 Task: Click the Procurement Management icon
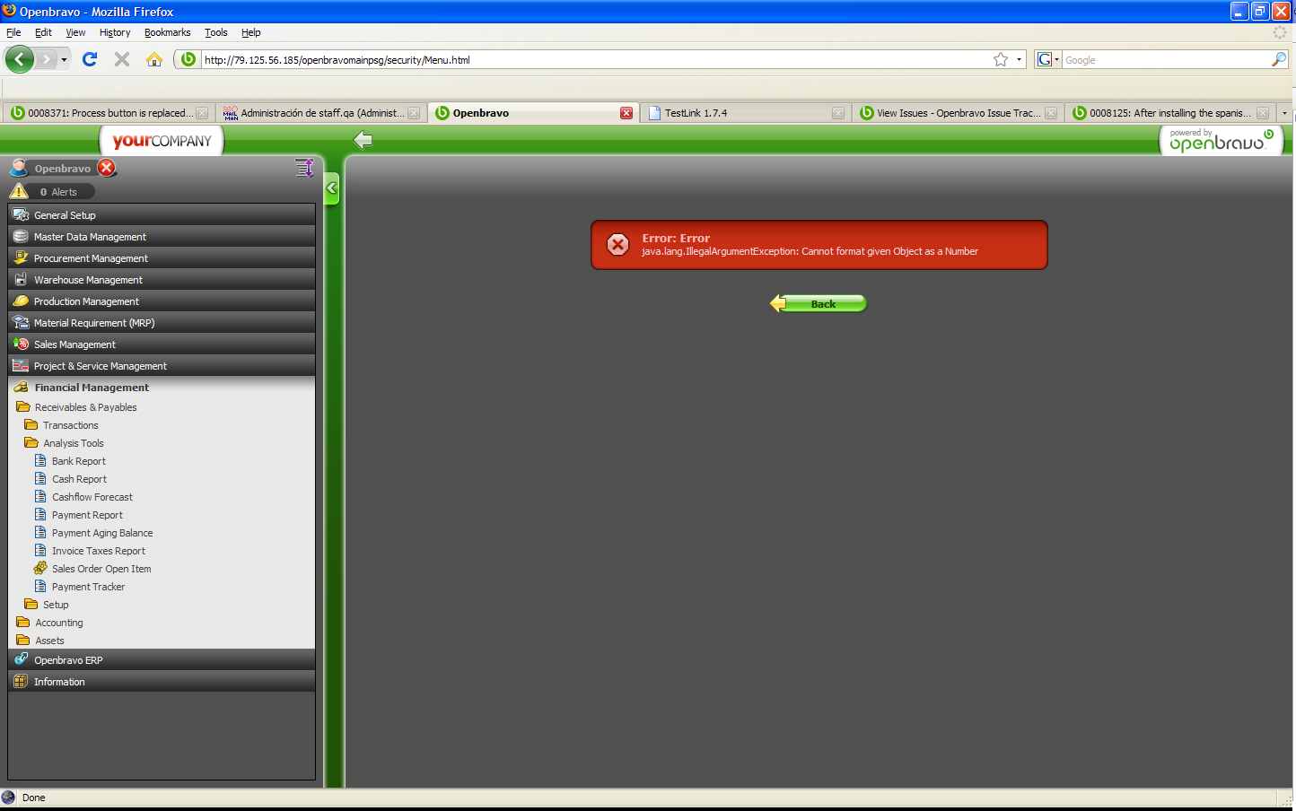coord(21,258)
